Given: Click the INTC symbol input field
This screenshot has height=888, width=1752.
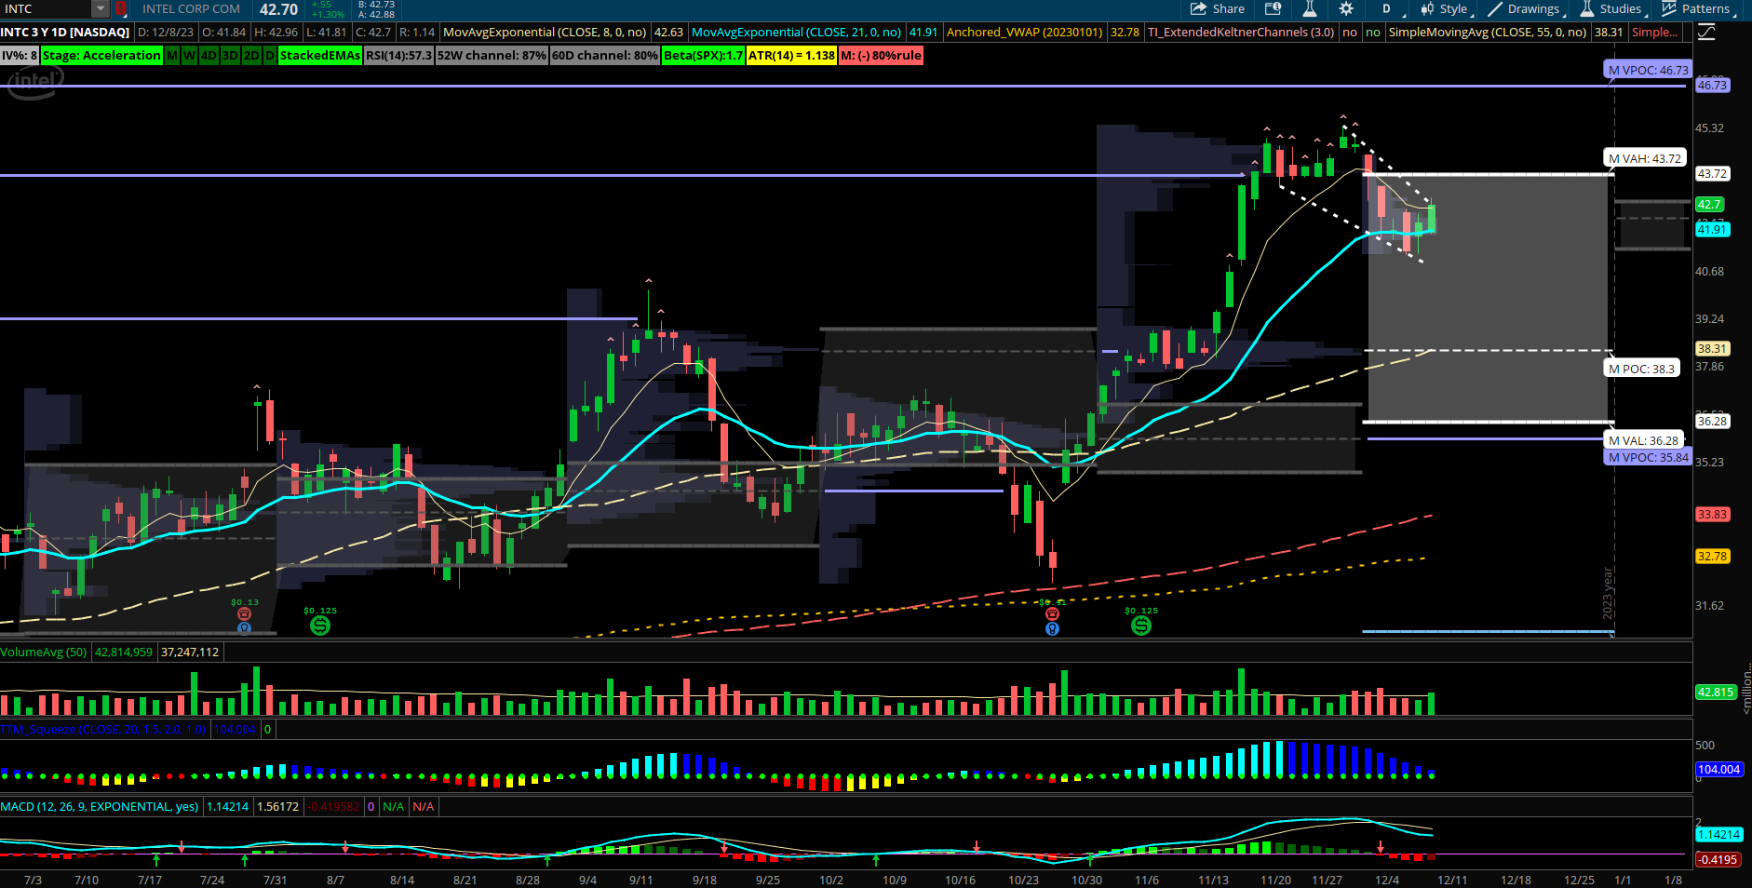Looking at the screenshot, I should click(x=46, y=9).
